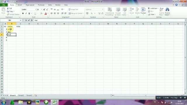This screenshot has height=105, width=187.
Task: Switch to the Page Layout ribbon tab
Action: tap(30, 5)
